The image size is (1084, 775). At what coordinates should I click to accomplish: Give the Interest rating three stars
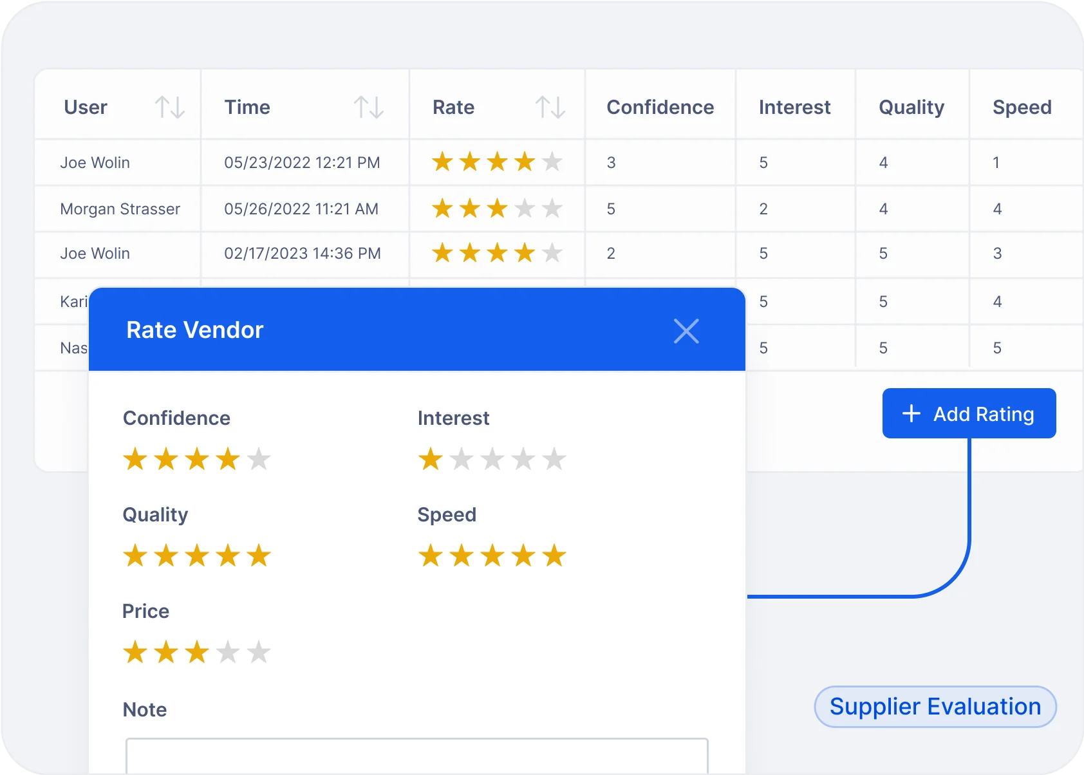pyautogui.click(x=492, y=459)
